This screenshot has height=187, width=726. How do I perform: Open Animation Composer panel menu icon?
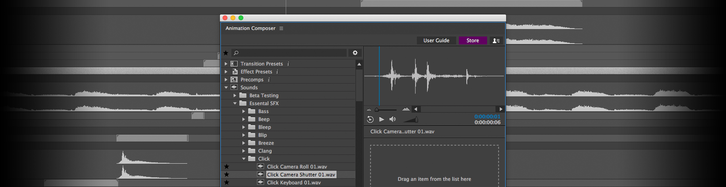pyautogui.click(x=281, y=28)
